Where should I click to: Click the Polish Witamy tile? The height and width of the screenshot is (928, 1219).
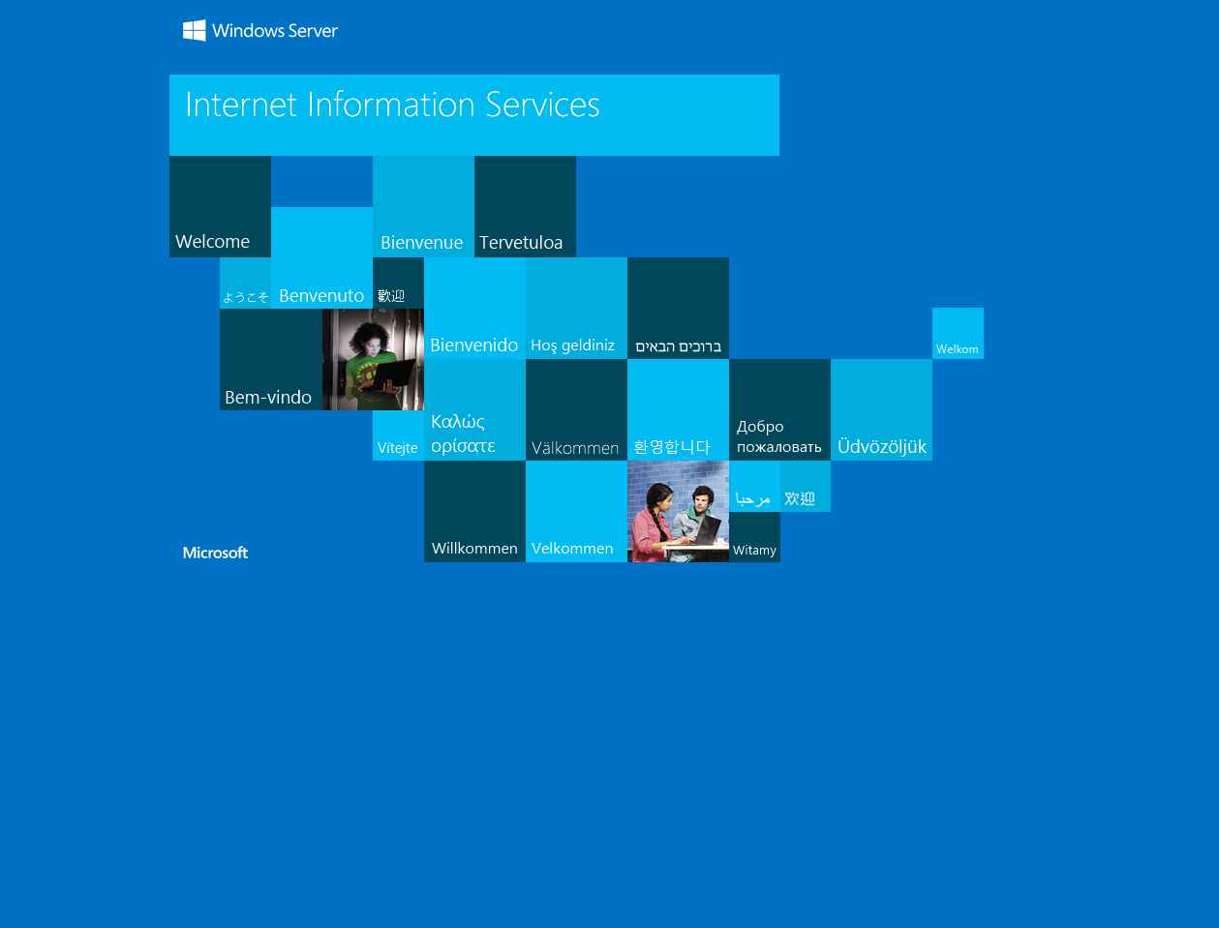pyautogui.click(x=754, y=538)
